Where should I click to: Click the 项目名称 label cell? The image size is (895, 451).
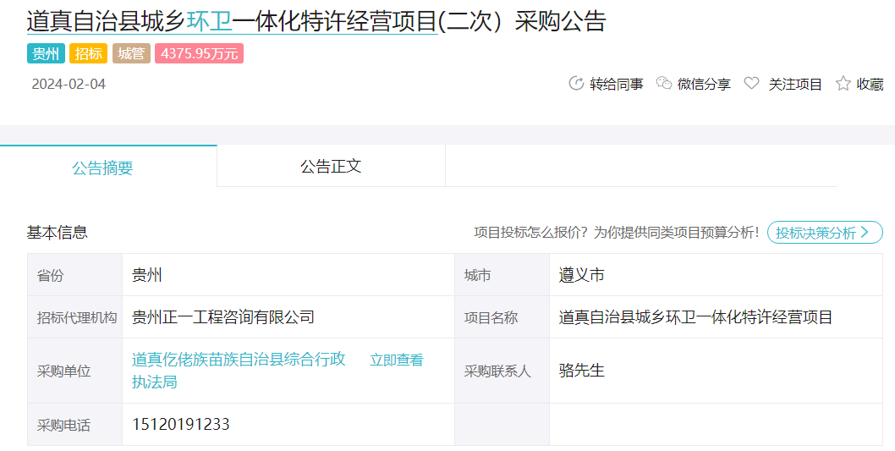(x=502, y=316)
